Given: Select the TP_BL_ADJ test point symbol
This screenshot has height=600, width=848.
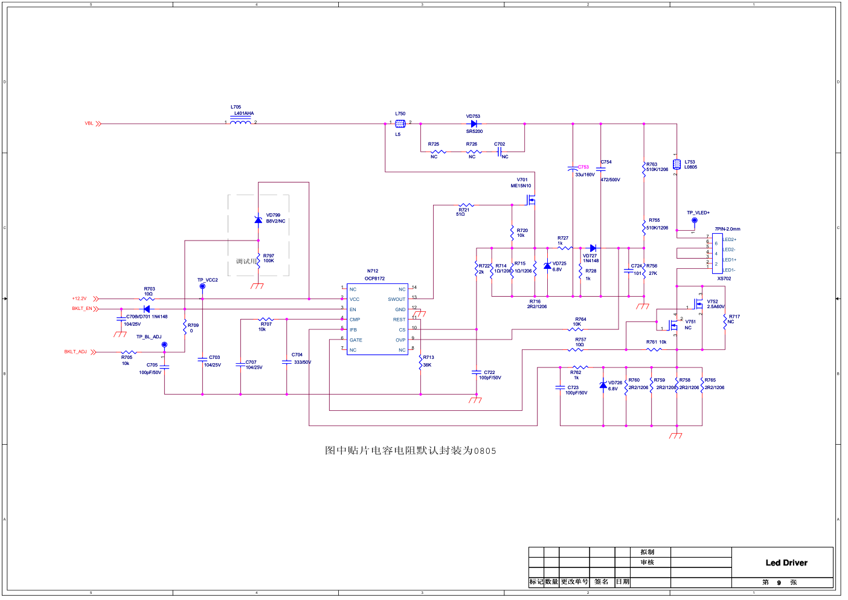Looking at the screenshot, I should click(164, 344).
